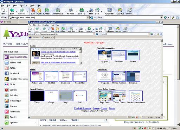Print the page from outer toolbar
The image size is (180, 130).
point(91,11)
